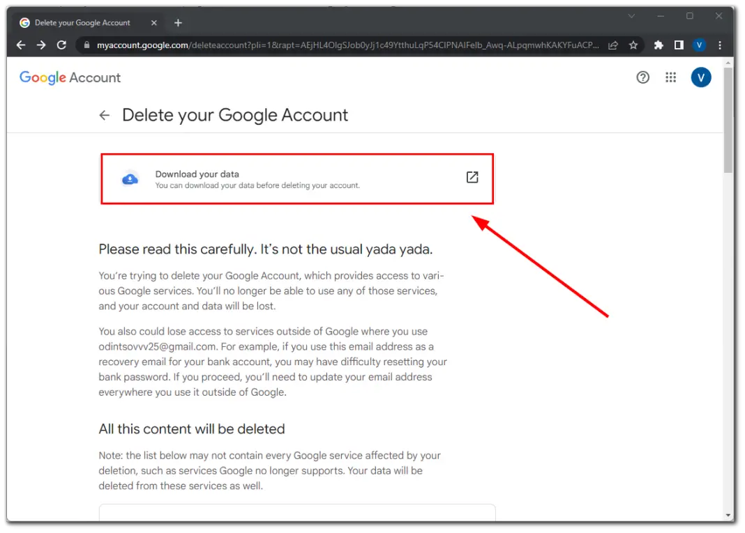745x533 pixels.
Task: Open Download your data external link icon
Action: pos(472,177)
